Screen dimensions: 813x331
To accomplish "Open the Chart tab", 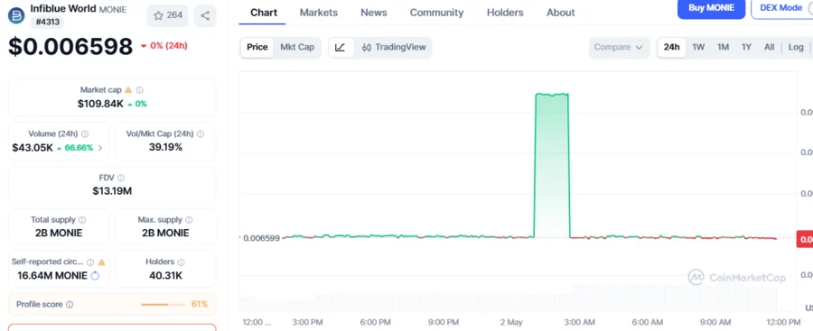I will (x=264, y=13).
